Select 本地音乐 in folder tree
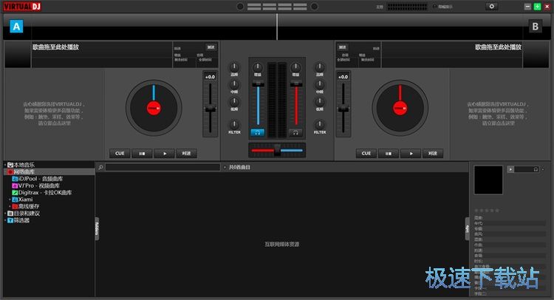This screenshot has height=300, width=554. click(x=24, y=165)
